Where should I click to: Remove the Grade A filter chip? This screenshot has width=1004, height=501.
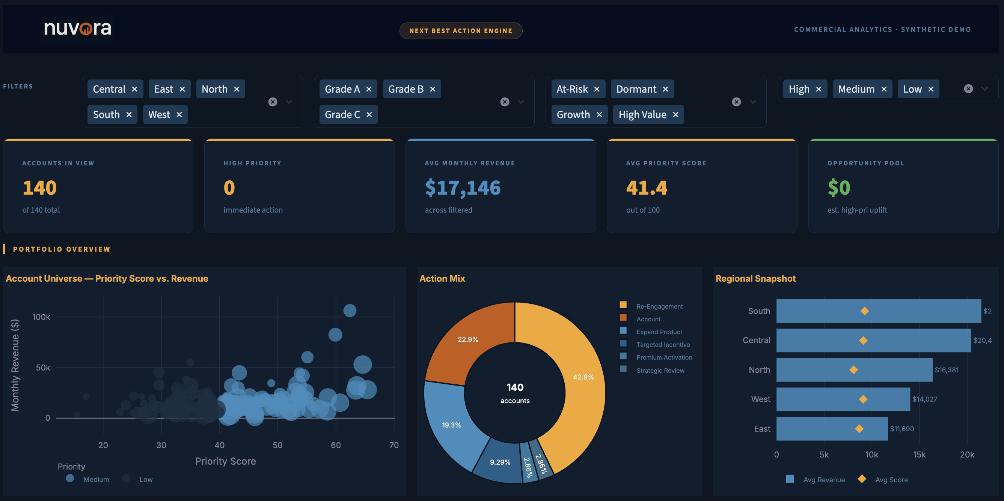369,89
